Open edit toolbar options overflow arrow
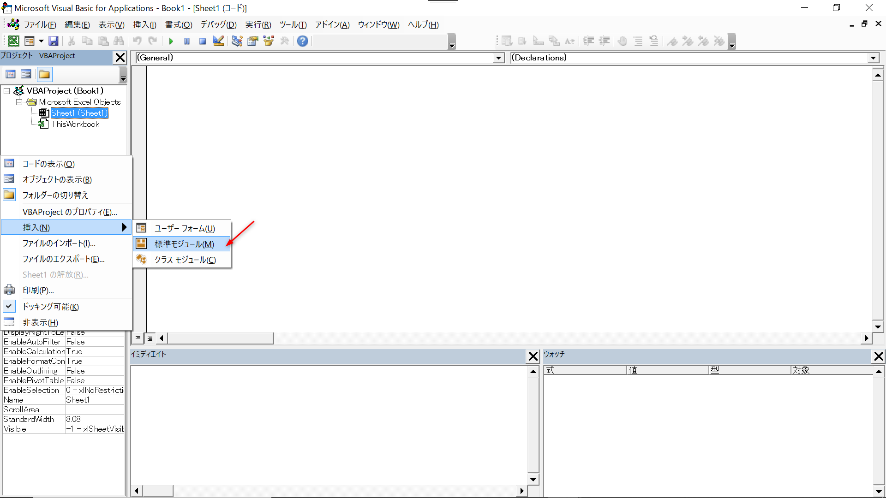886x498 pixels. [x=732, y=41]
